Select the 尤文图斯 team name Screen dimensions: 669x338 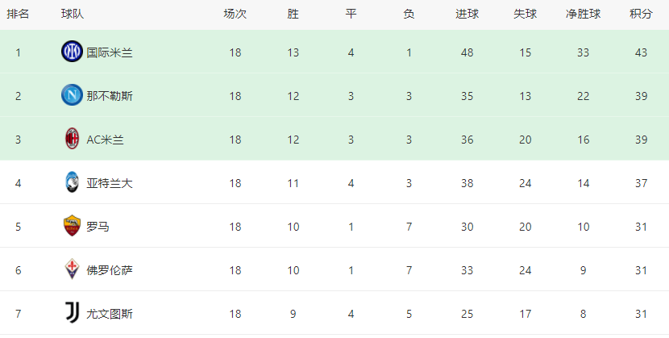click(x=110, y=314)
